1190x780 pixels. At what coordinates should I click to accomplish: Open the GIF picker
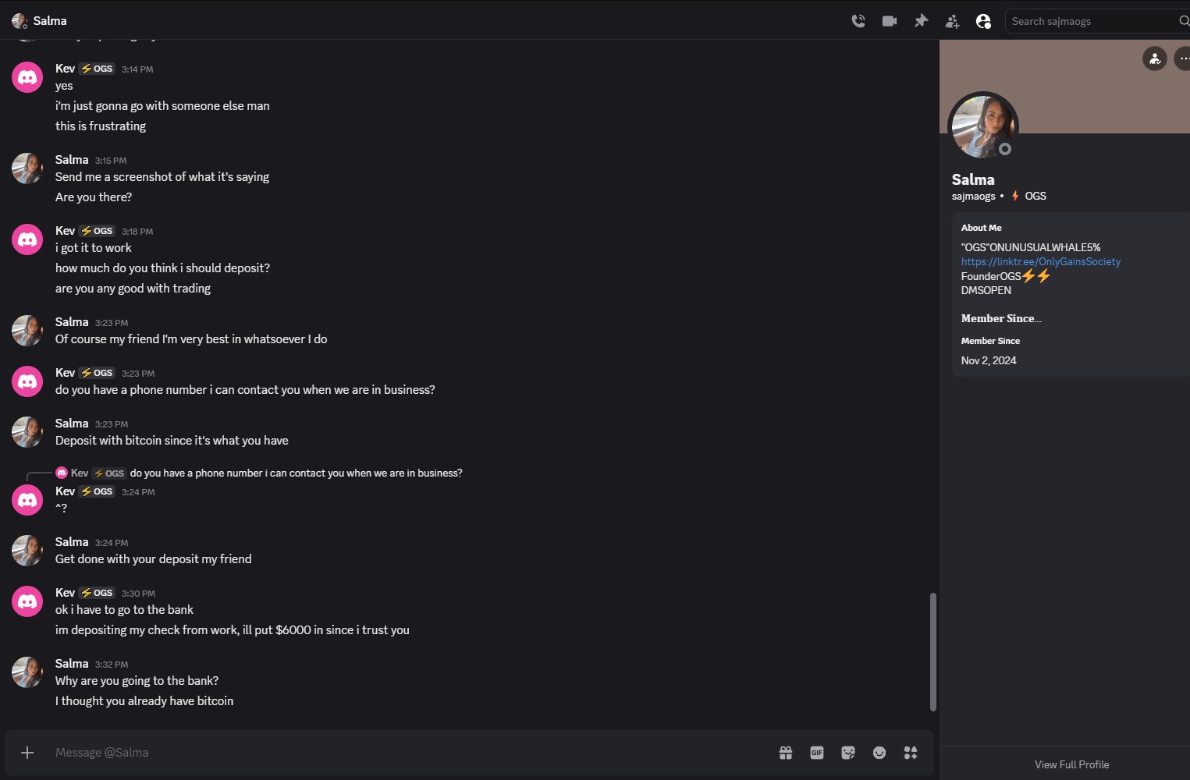point(817,753)
